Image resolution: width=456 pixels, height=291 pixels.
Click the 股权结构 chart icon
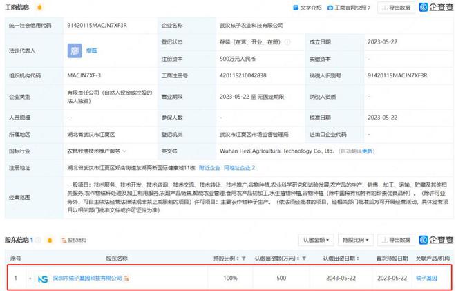pyautogui.click(x=64, y=240)
